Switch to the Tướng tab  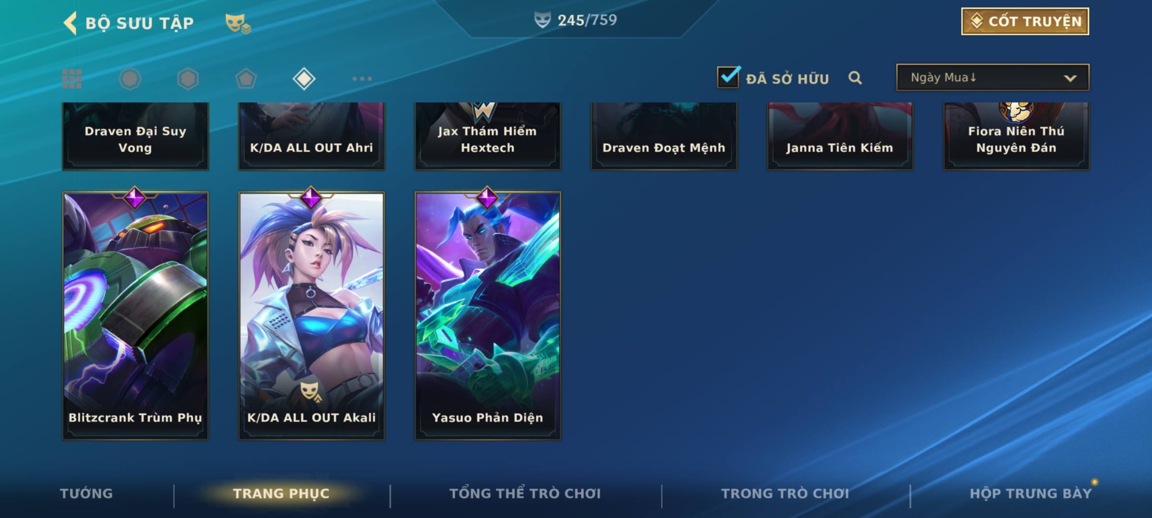pos(86,494)
